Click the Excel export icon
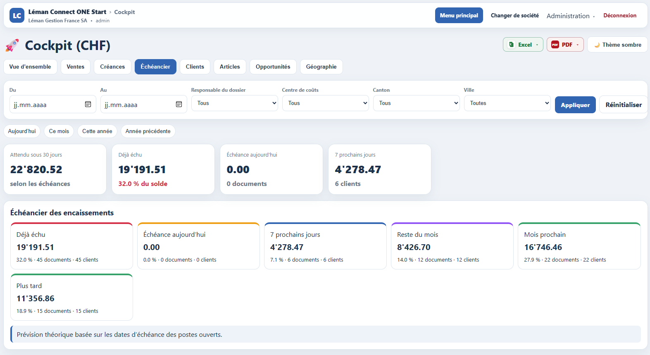 511,45
